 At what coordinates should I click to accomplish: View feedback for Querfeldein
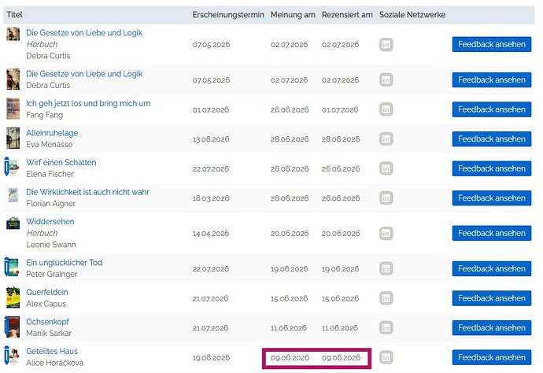(x=492, y=298)
